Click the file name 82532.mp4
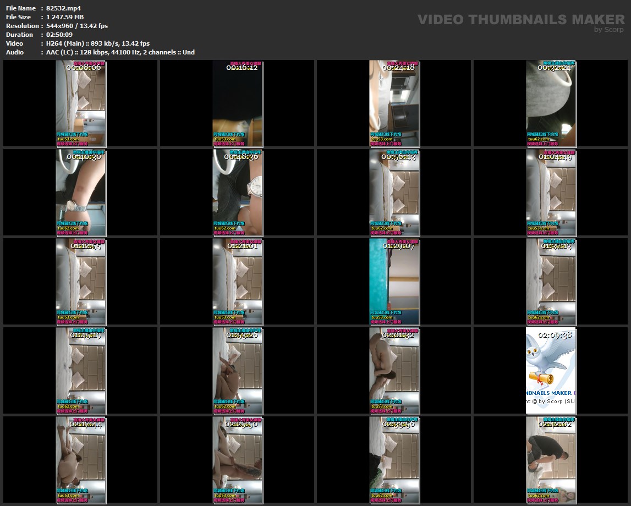Viewport: 631px width, 506px height. [x=64, y=8]
